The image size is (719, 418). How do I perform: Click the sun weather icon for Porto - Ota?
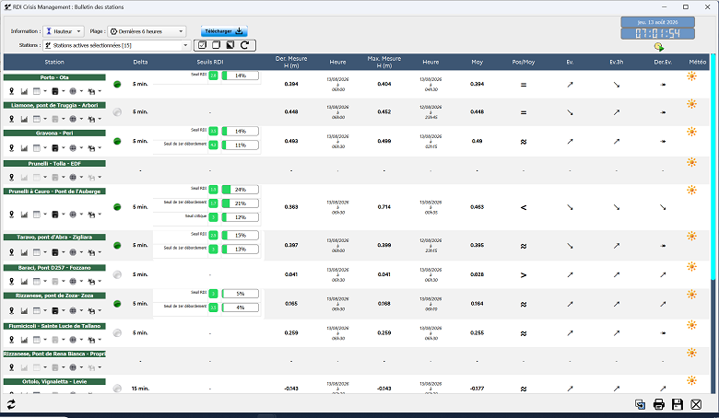[691, 76]
